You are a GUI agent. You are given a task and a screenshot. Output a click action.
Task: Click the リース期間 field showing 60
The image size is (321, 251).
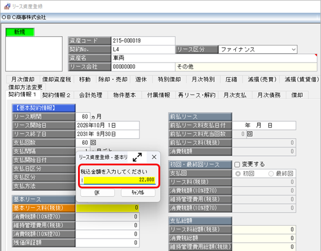click(x=83, y=116)
